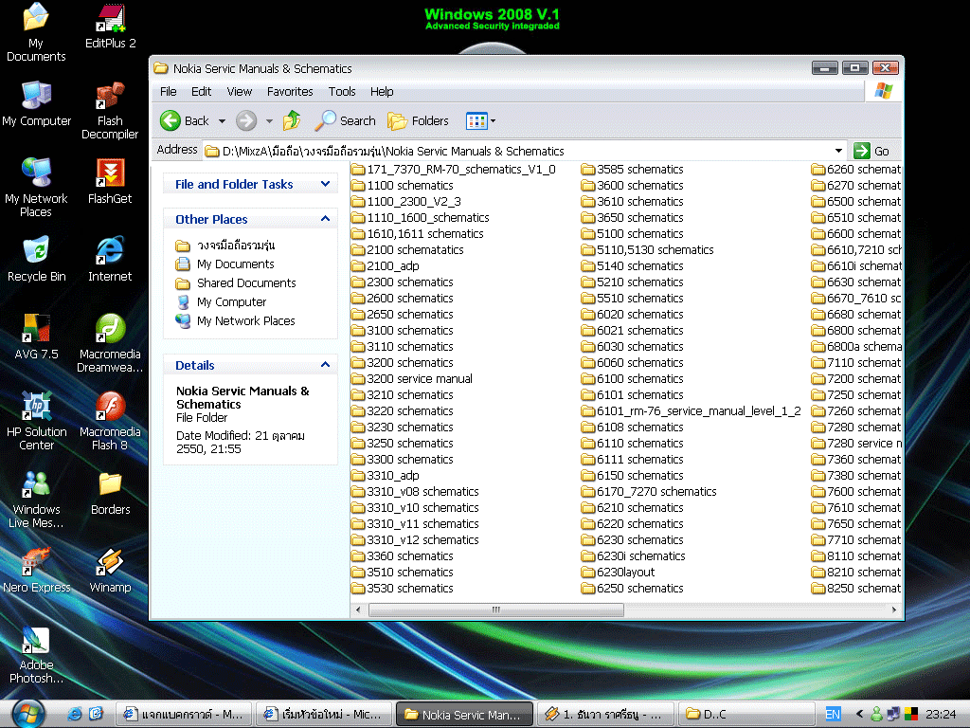Open EditPlus 2 desktop shortcut
970x728 pixels.
tap(110, 26)
